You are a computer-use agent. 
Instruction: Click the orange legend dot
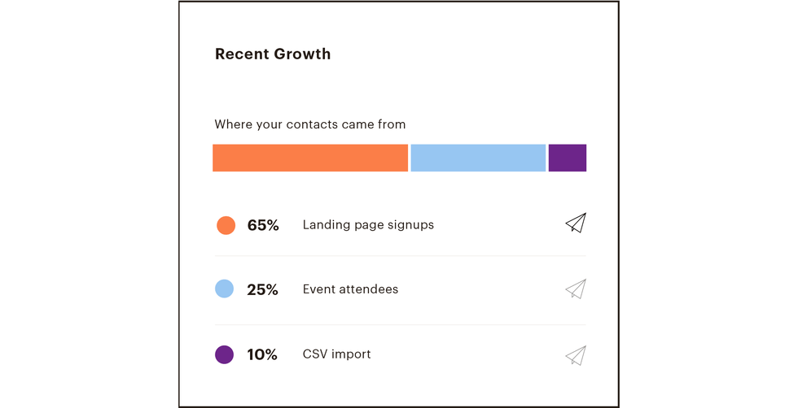pos(226,225)
